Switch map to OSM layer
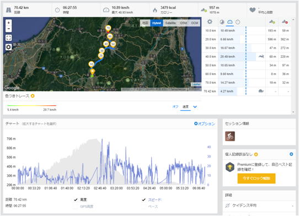The width and height of the screenshot is (299, 216). [184, 23]
